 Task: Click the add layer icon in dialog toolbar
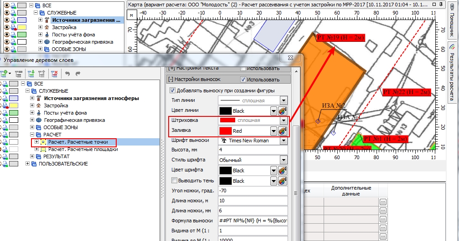[4, 73]
